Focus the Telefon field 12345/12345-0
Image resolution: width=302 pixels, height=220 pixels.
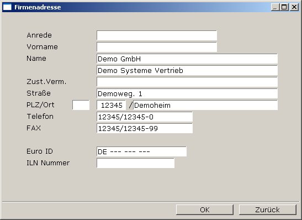(x=145, y=117)
